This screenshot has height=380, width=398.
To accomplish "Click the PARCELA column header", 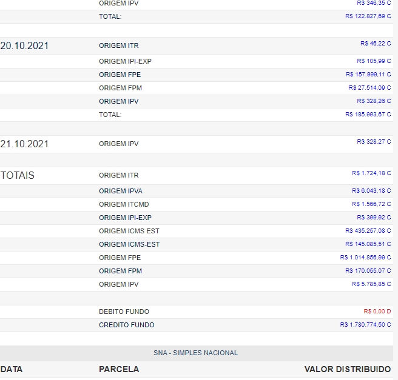I will pos(119,369).
